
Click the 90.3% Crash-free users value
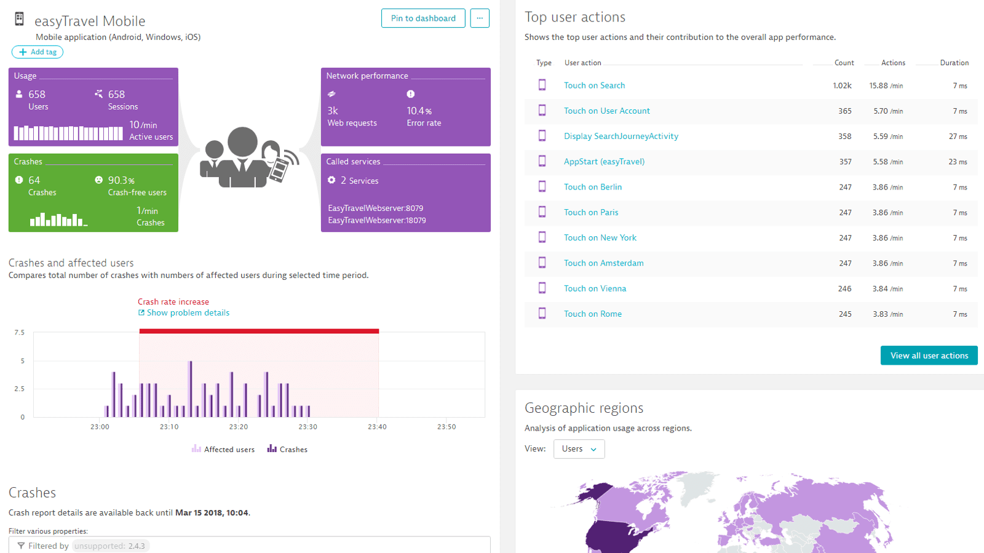click(x=121, y=180)
